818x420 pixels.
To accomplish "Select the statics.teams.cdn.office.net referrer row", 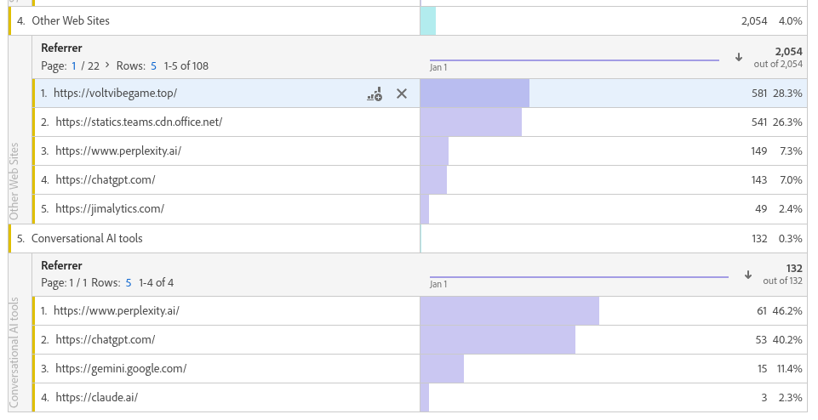I will [139, 122].
